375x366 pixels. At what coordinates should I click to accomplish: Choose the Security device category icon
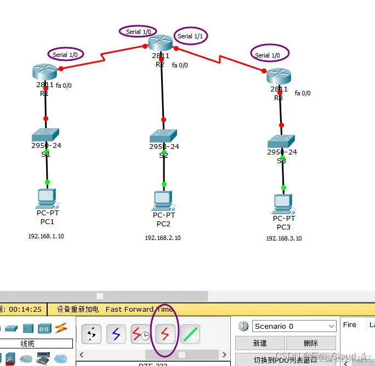pyautogui.click(x=10, y=359)
